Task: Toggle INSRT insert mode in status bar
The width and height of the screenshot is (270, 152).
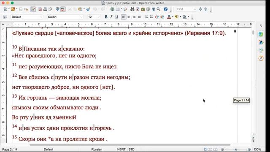Action: (121, 149)
